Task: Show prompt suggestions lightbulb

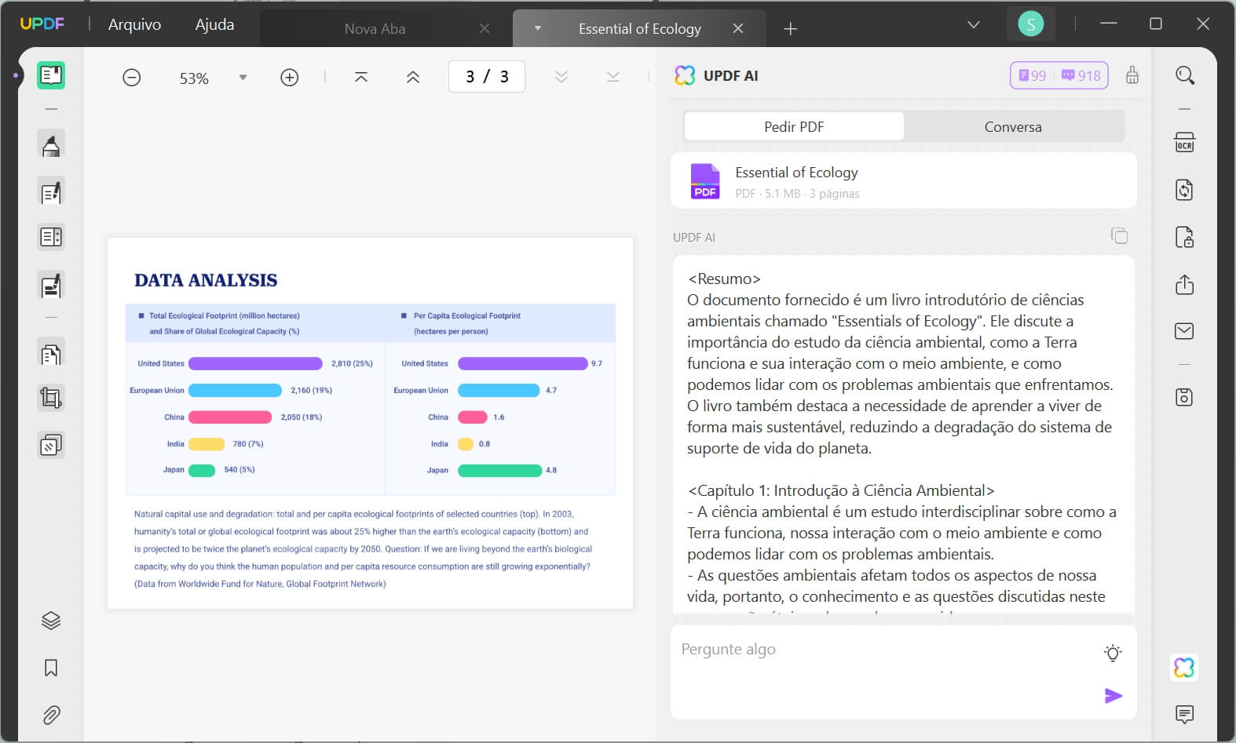Action: point(1113,653)
